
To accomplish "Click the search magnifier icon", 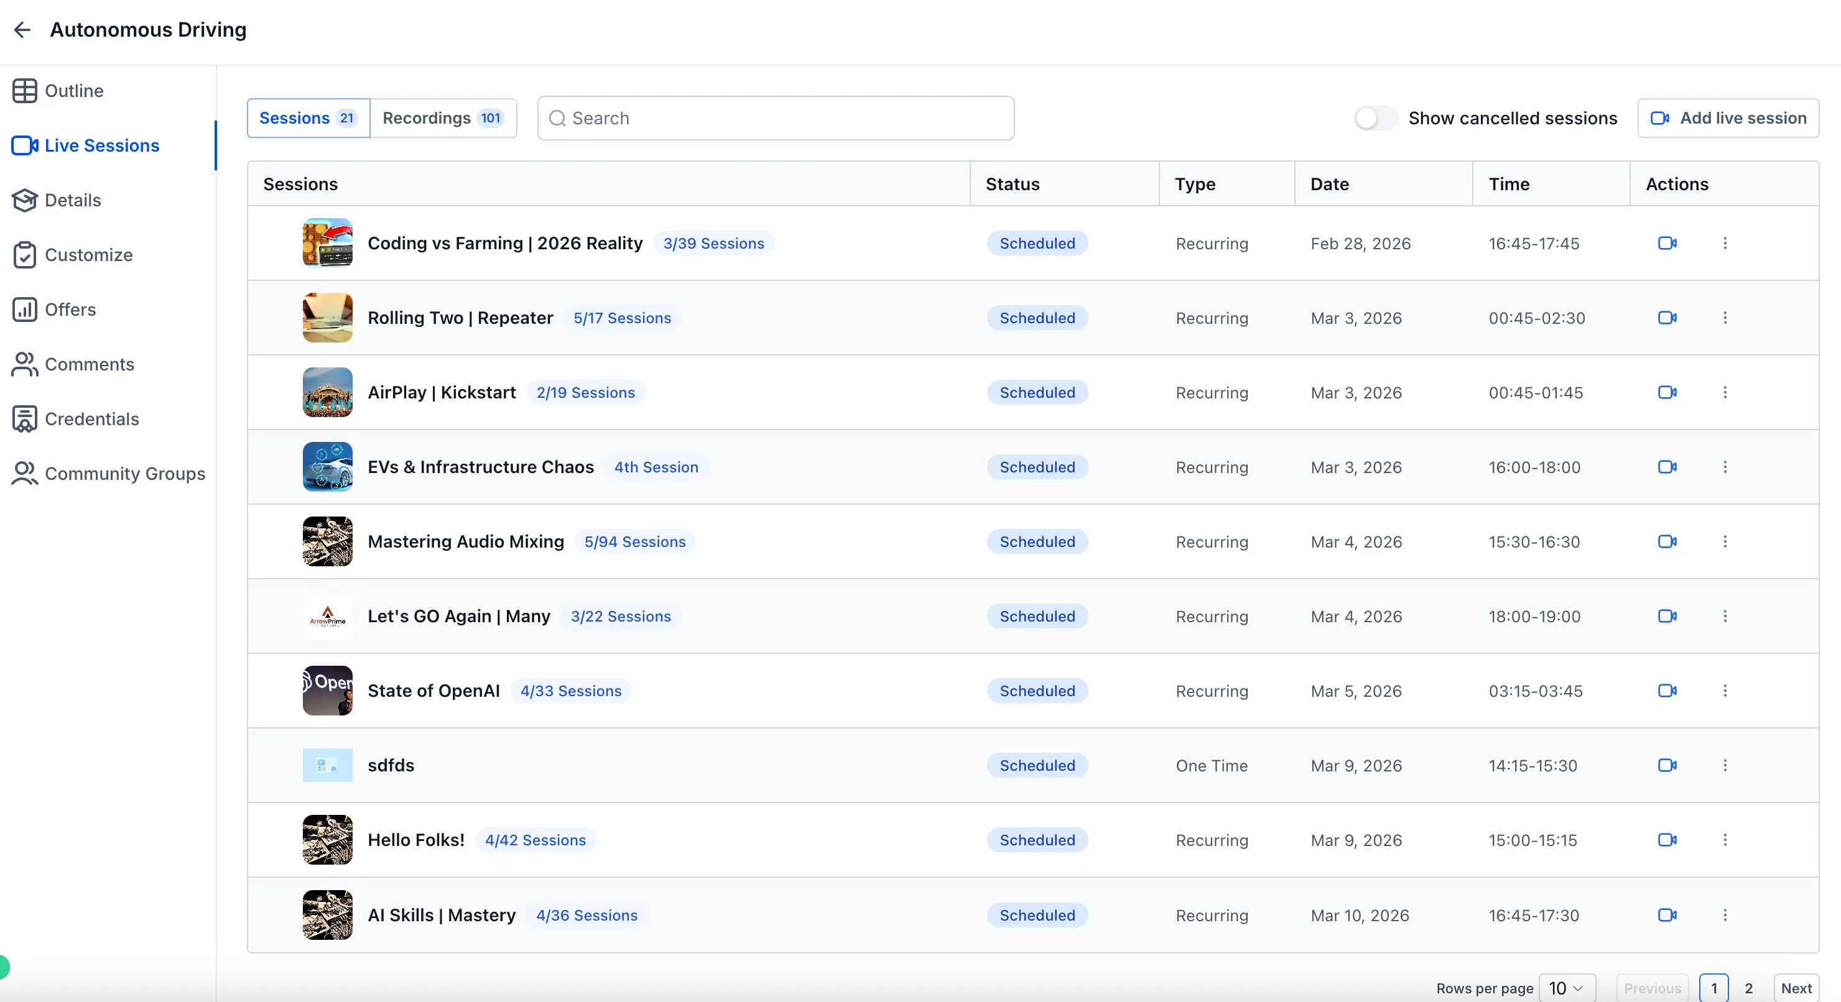I will click(557, 118).
